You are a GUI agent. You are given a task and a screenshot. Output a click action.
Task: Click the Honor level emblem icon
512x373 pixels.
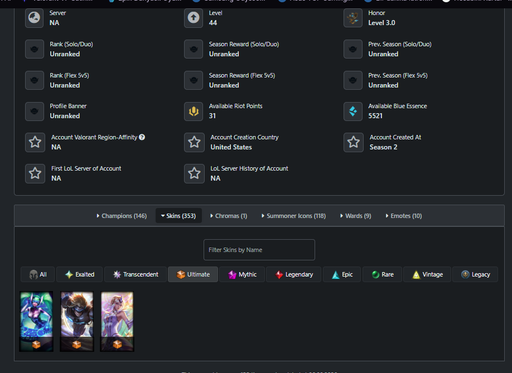click(x=353, y=18)
